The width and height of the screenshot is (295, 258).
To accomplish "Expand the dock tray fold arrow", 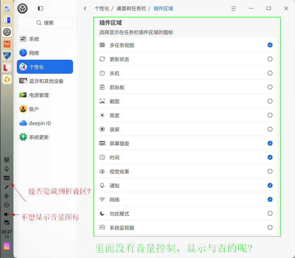I will click(x=7, y=205).
